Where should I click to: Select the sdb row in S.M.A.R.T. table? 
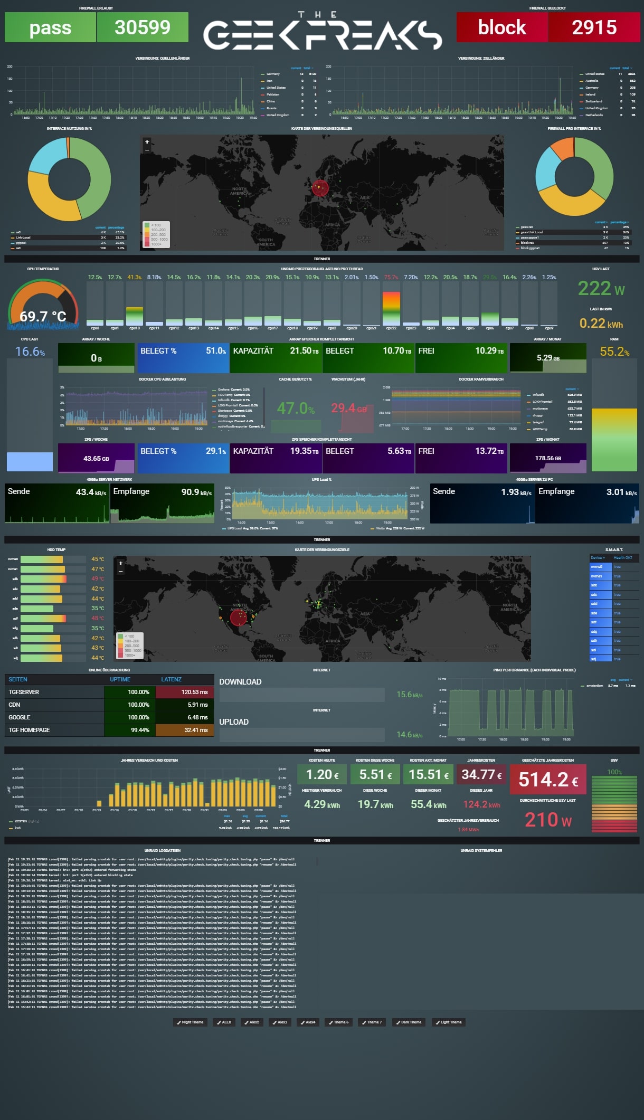(614, 585)
